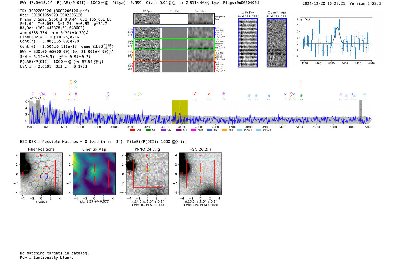This screenshot has height=273, width=401.
Task: Click the blue fiber circle in Fiber Positions
Action: pos(44,176)
